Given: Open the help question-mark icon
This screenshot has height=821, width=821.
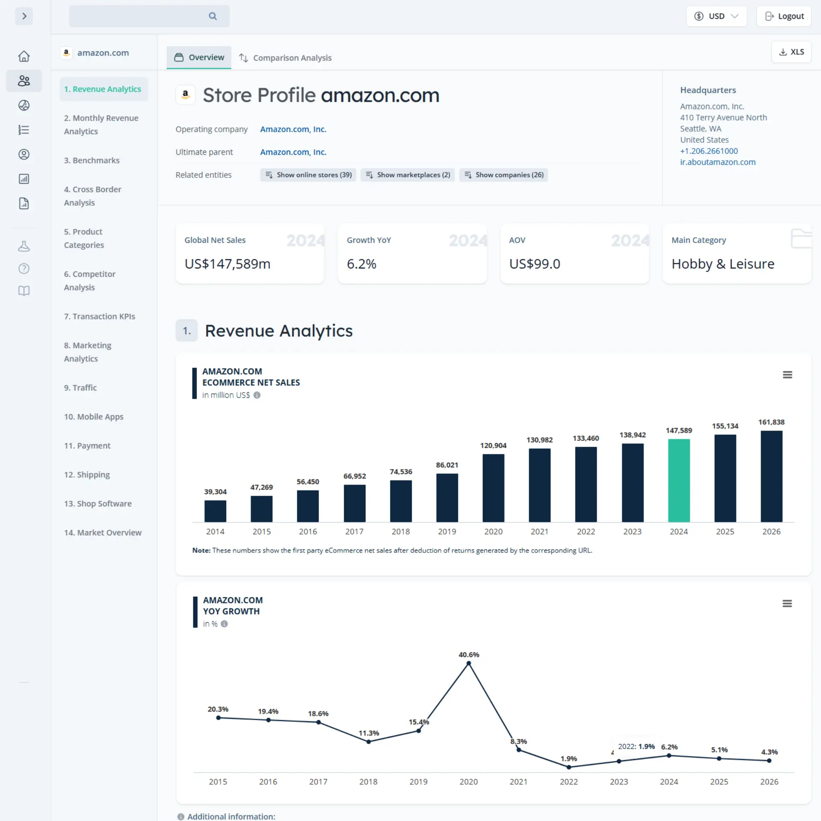Looking at the screenshot, I should point(24,269).
